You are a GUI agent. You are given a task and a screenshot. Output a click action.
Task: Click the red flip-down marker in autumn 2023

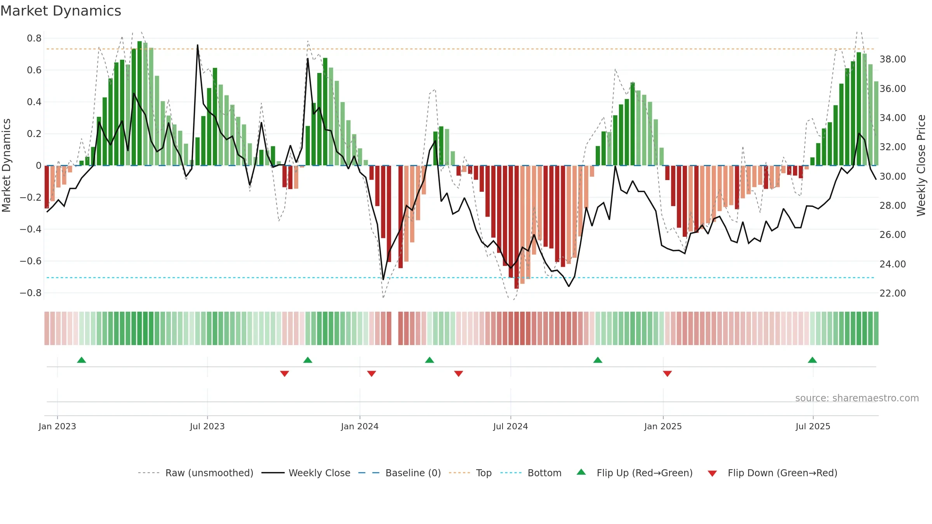pyautogui.click(x=285, y=374)
